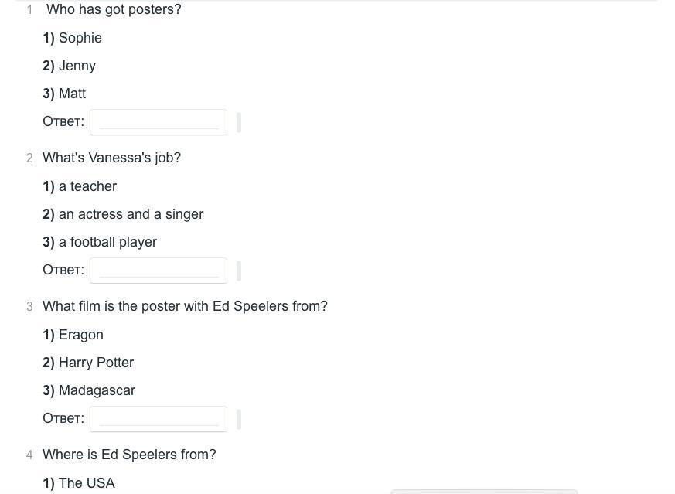Viewport: 675px width, 494px height.
Task: Click the question 'Where is Ed Speelers from?'
Action: (129, 455)
